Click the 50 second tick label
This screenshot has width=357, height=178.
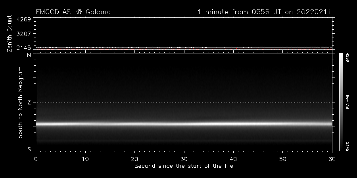click(282, 159)
